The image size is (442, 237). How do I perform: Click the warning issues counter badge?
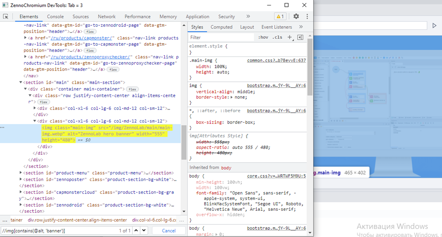tap(280, 17)
